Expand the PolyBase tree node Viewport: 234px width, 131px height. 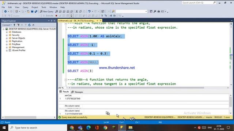point(7,44)
